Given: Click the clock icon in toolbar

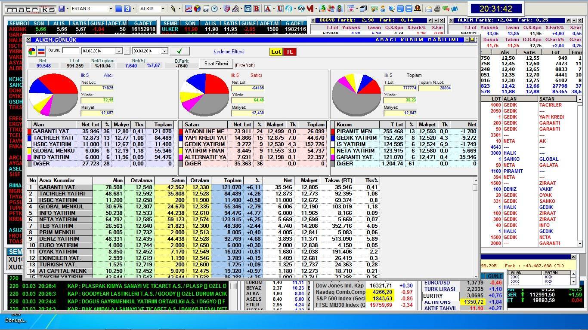Looking at the screenshot, I should 214,9.
